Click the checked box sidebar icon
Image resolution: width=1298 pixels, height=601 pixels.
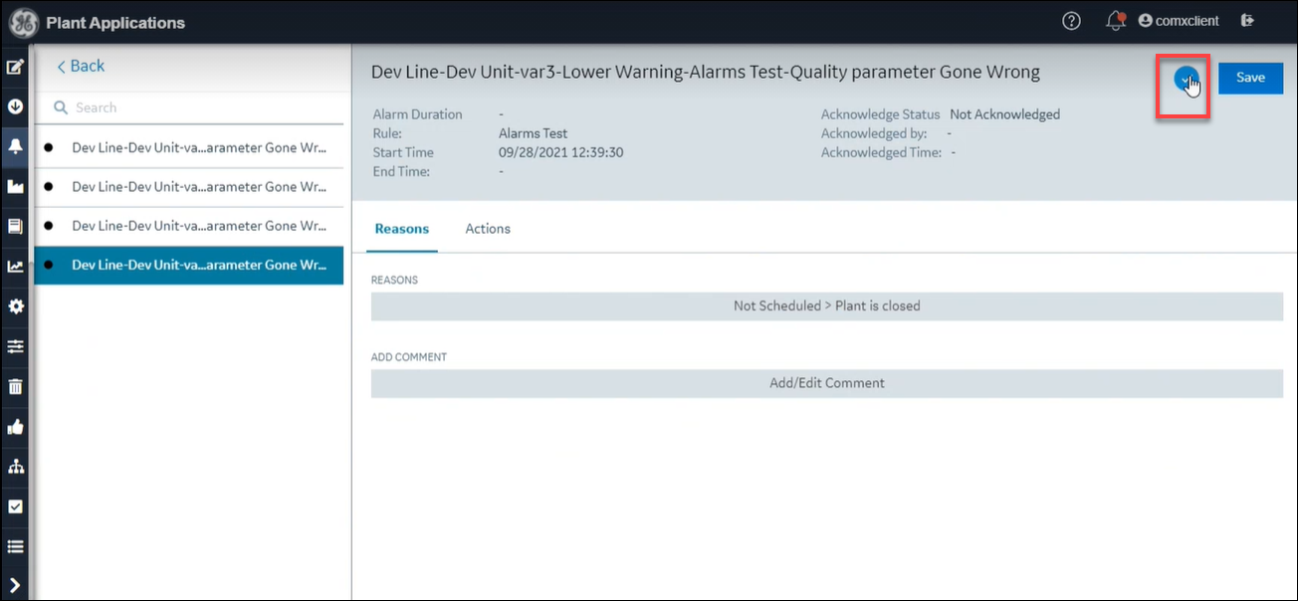(15, 505)
